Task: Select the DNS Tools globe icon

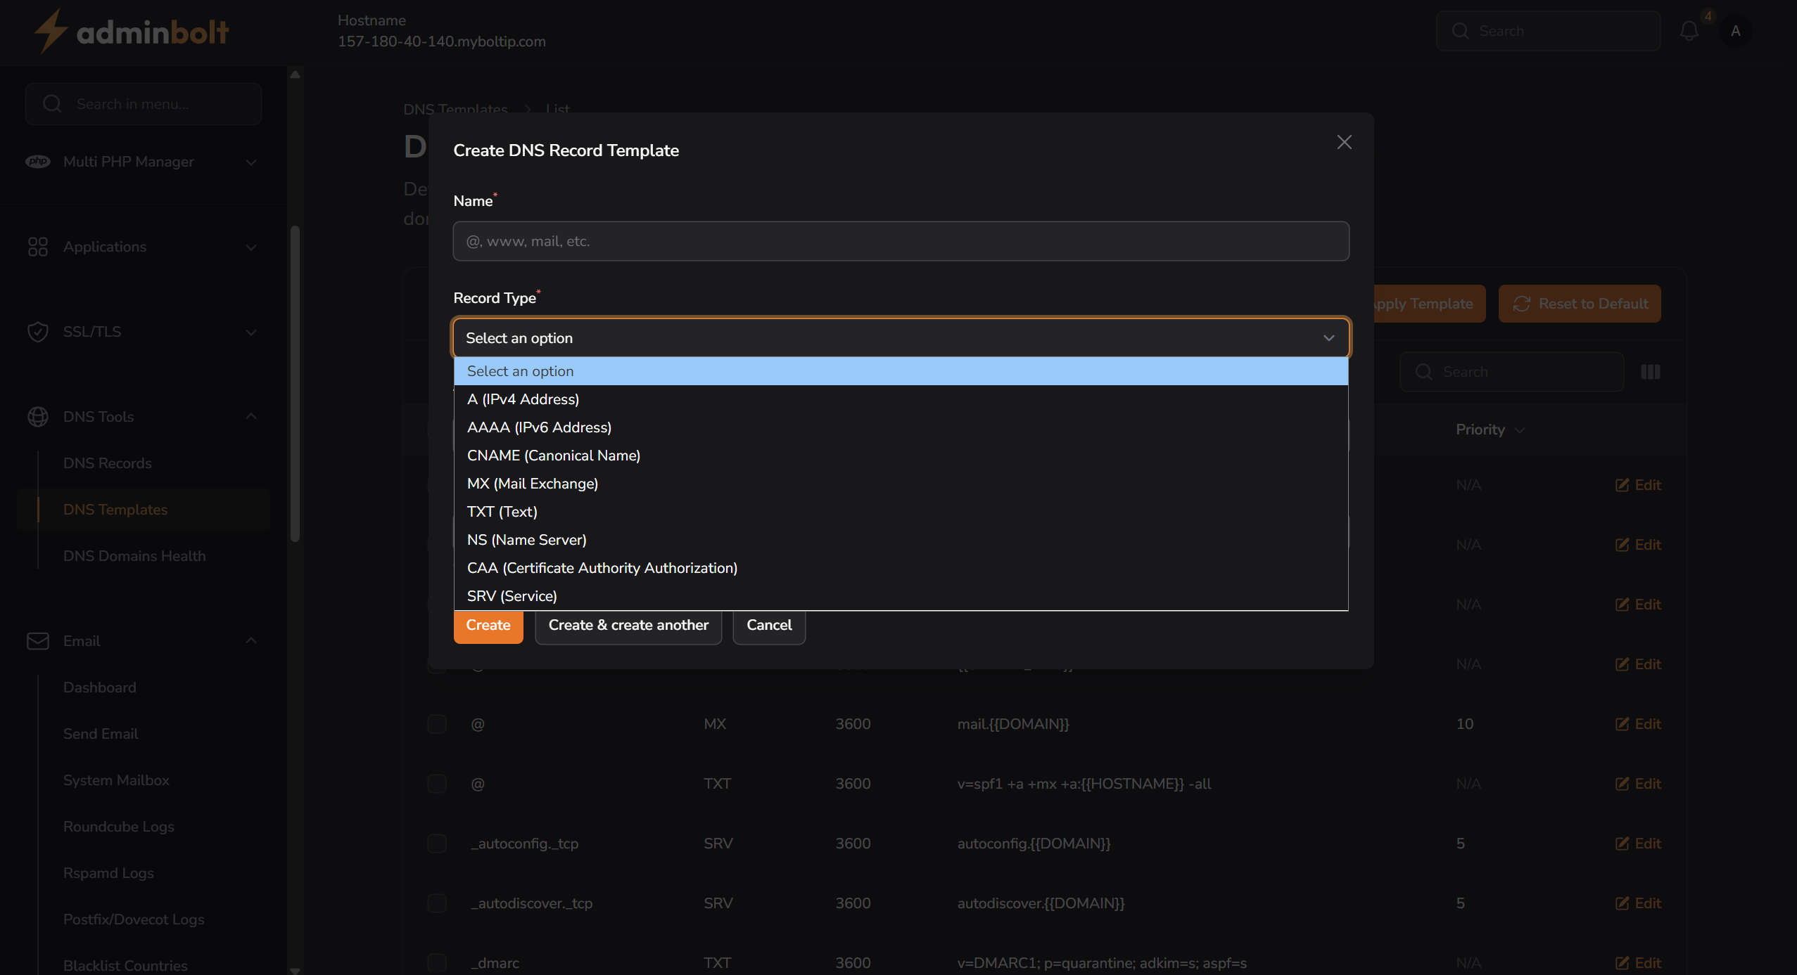Action: [38, 416]
